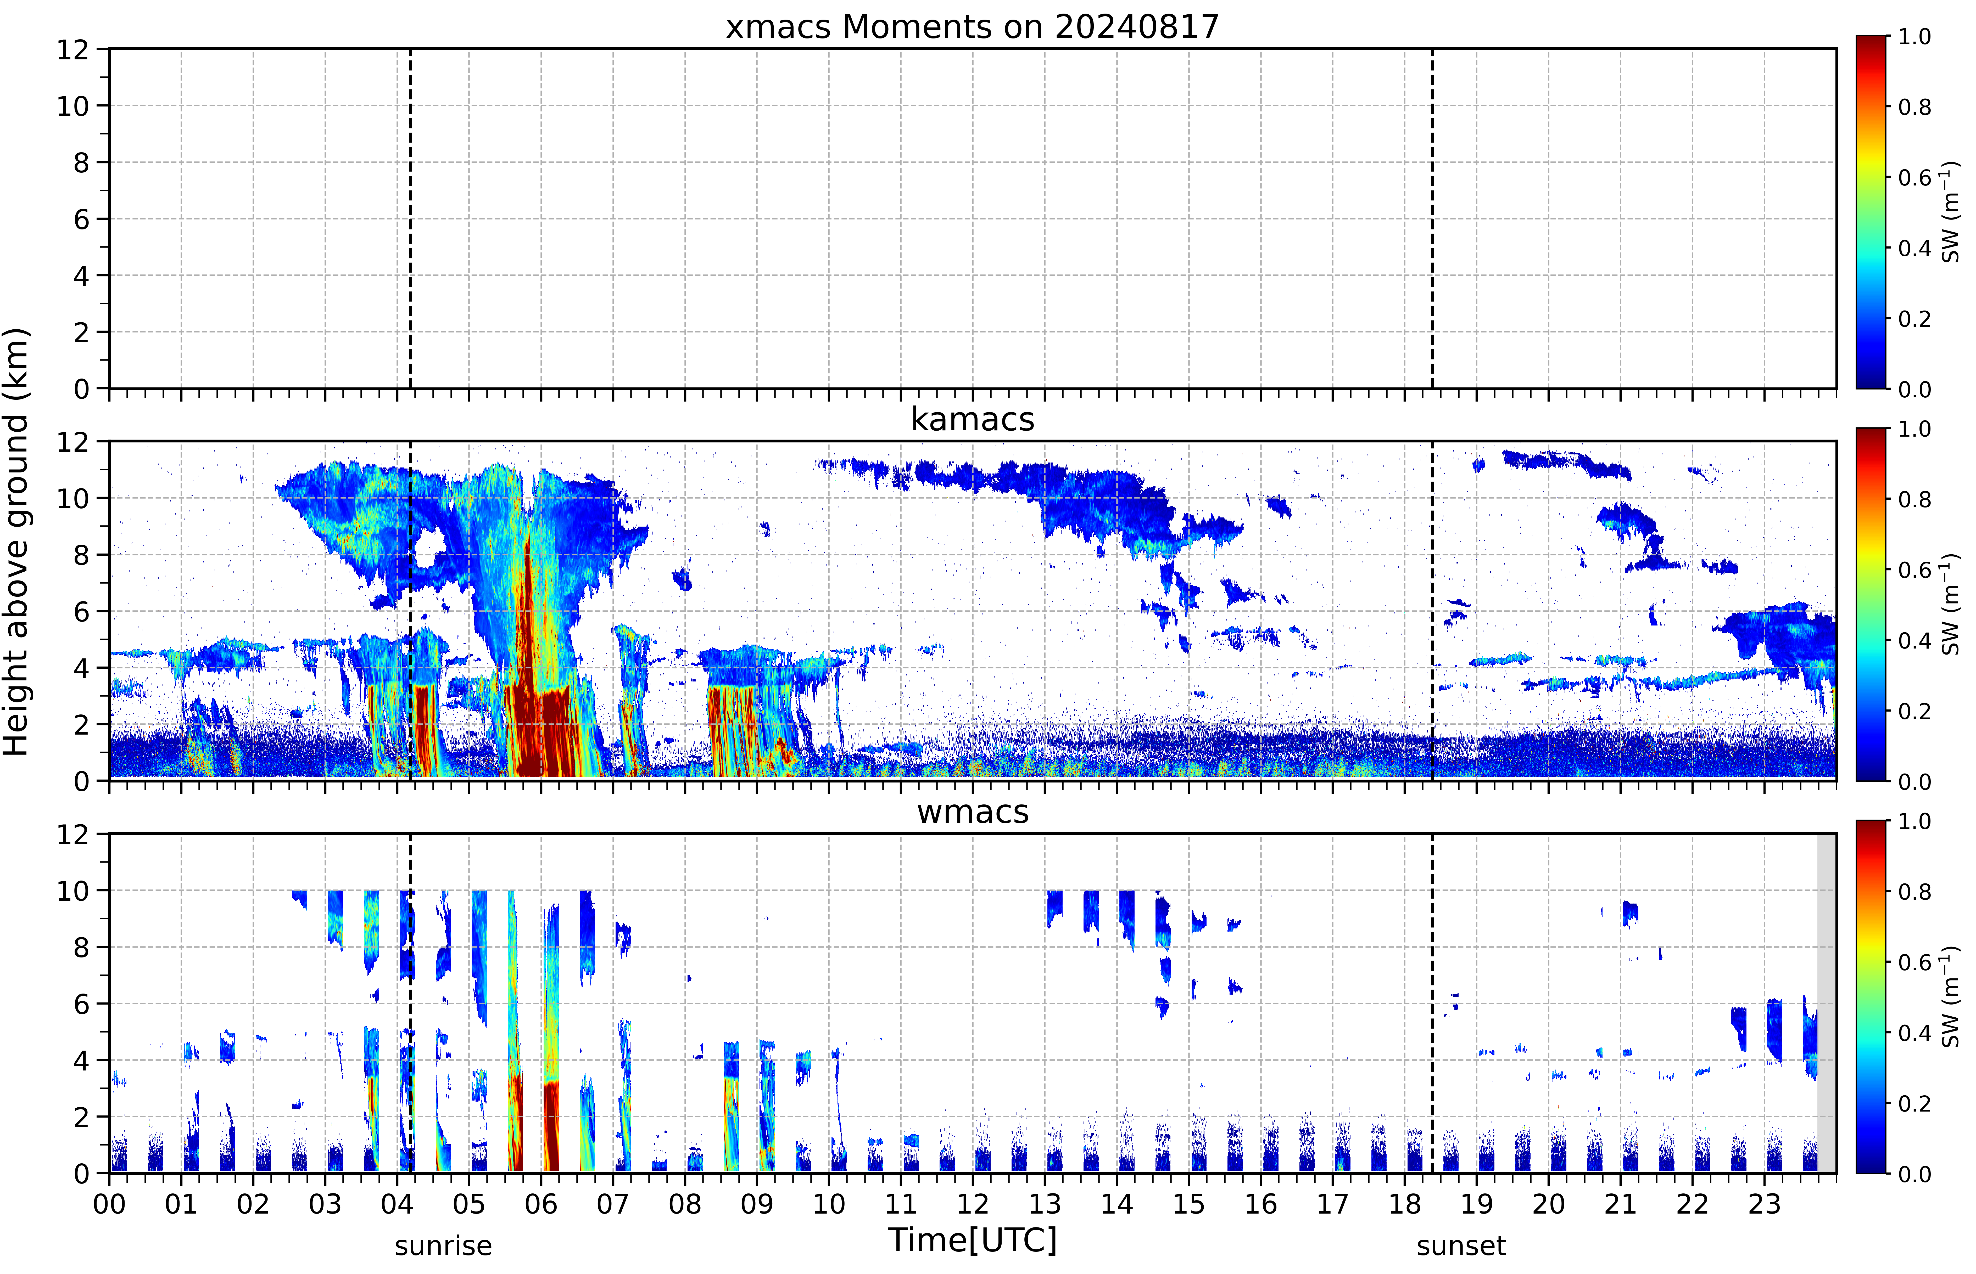Click the 'SW (m⁻¹)' label of the wmacs colorbar
The height and width of the screenshot is (1274, 1976).
(x=1950, y=997)
